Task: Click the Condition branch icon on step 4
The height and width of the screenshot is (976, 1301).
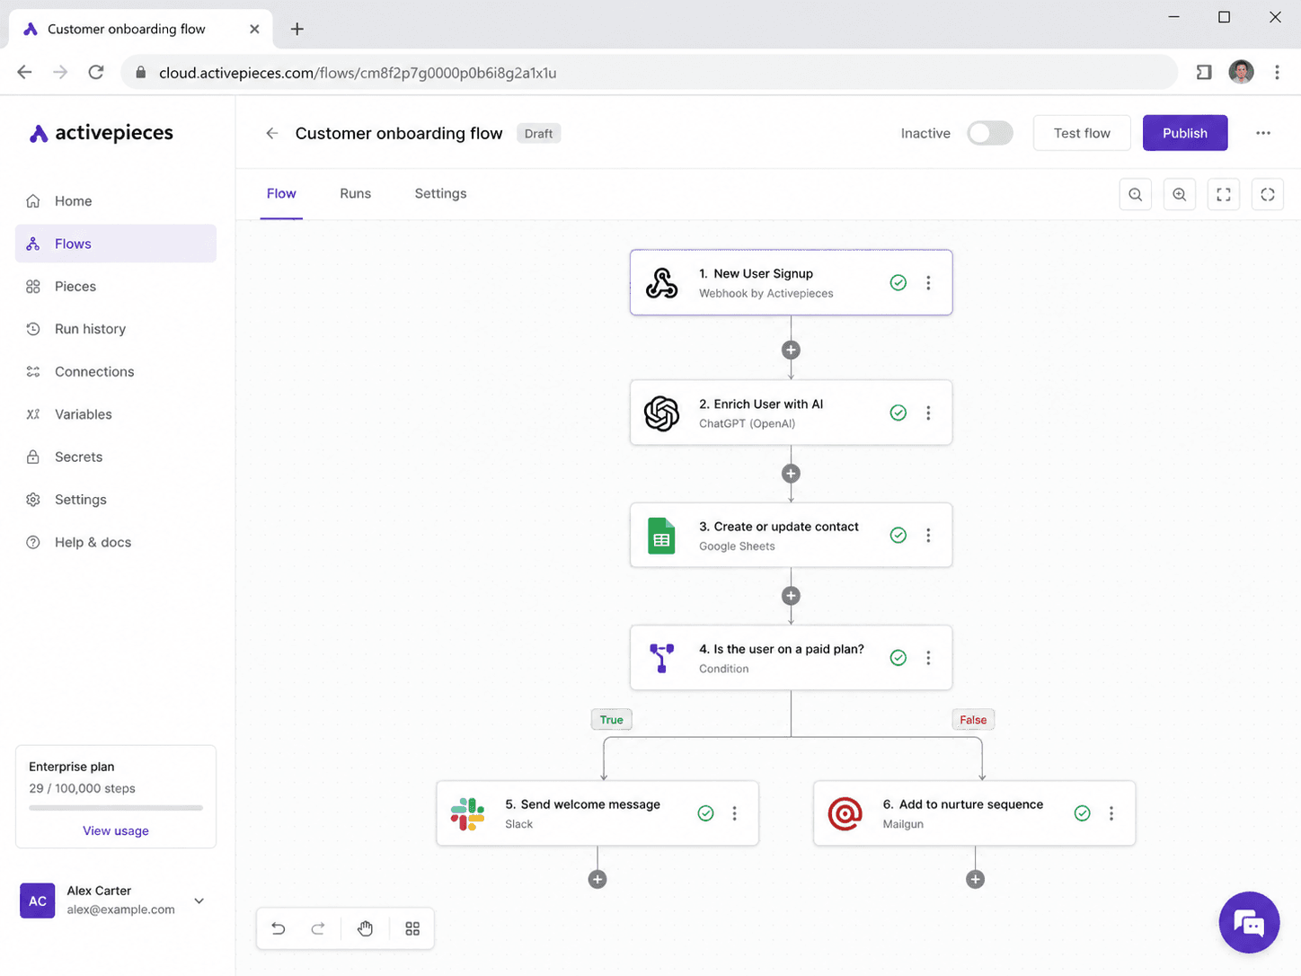Action: [662, 658]
